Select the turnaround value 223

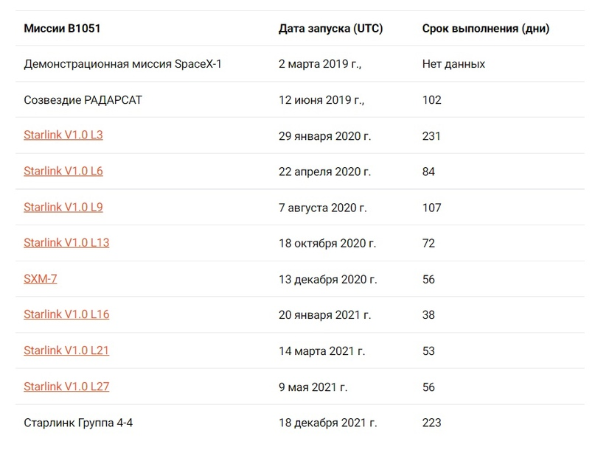[x=431, y=423]
